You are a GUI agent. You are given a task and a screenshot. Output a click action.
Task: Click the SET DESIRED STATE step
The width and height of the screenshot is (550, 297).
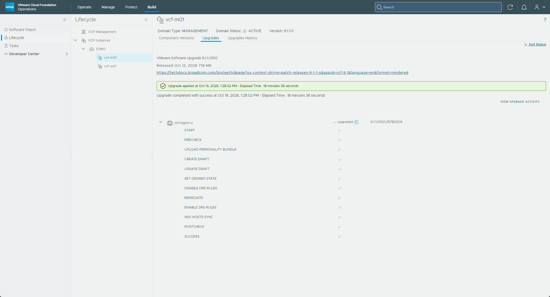[200, 179]
